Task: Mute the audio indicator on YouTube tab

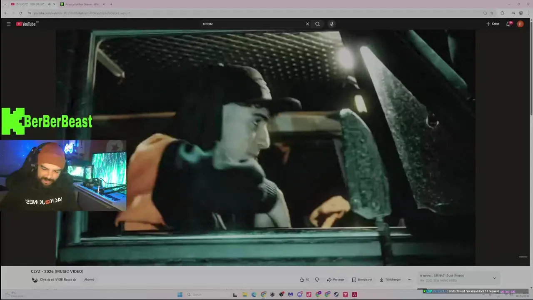Action: (49, 4)
